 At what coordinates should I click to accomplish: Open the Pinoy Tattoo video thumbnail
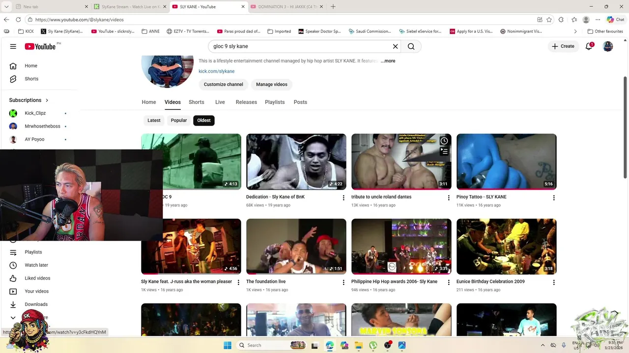pyautogui.click(x=507, y=162)
